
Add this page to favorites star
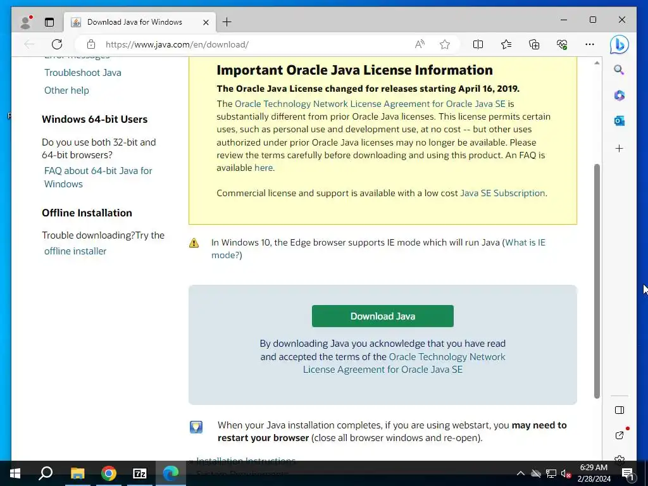pyautogui.click(x=445, y=44)
